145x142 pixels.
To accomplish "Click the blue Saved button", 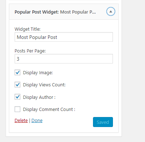I will (x=103, y=122).
